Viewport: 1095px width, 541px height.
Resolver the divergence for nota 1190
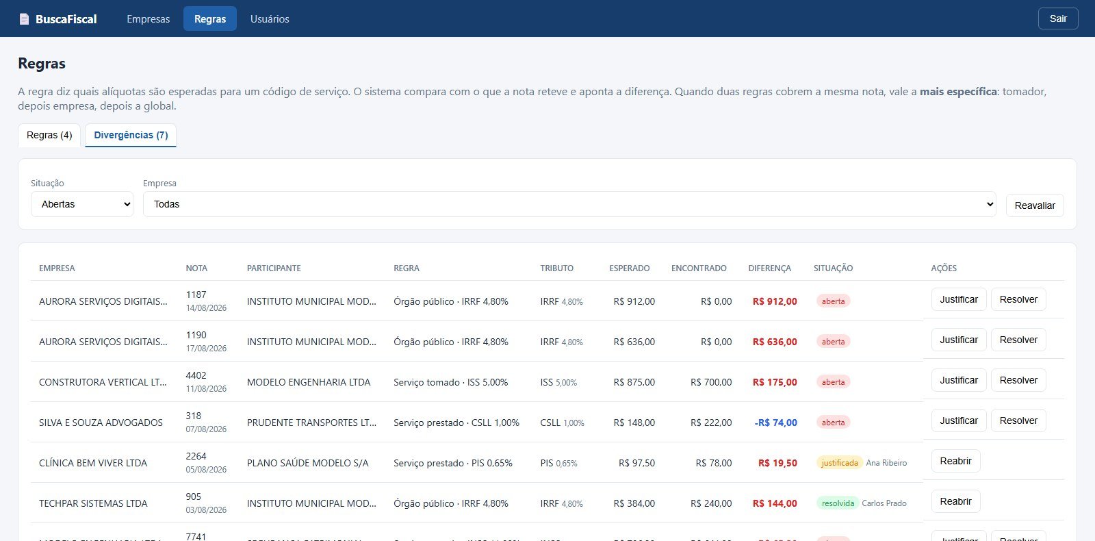pyautogui.click(x=1018, y=340)
